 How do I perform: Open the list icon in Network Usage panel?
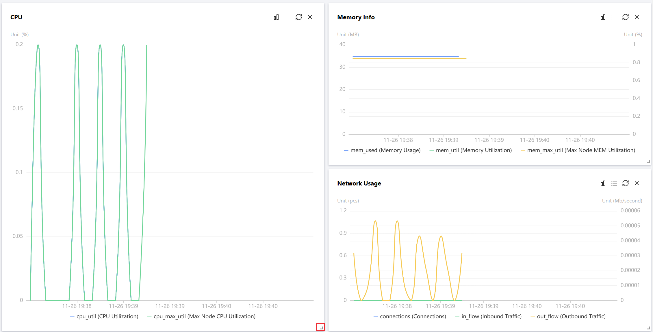tap(614, 183)
